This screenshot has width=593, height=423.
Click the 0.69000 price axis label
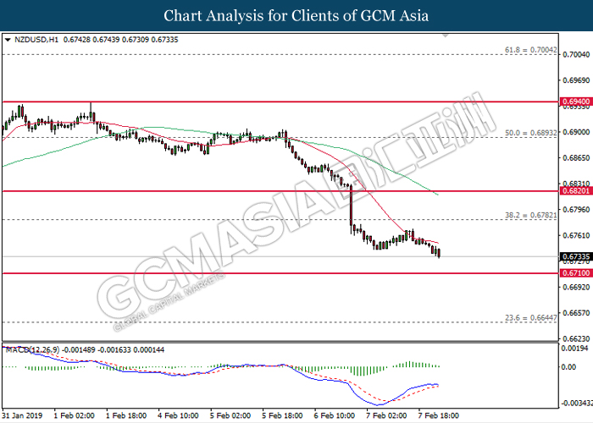tap(576, 132)
